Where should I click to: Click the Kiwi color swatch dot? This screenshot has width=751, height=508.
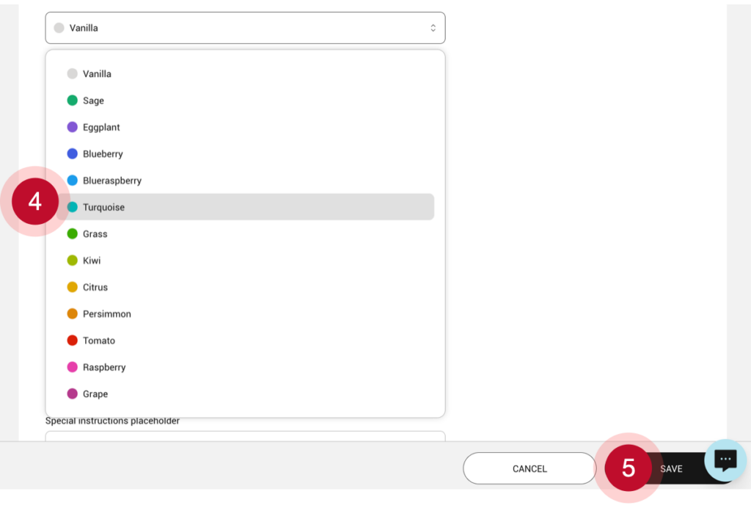tap(73, 261)
